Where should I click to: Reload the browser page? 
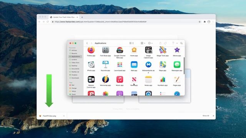pos(48,22)
